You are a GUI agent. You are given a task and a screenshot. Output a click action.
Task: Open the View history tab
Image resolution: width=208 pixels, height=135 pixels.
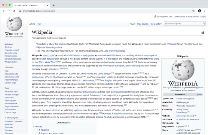coord(156,24)
